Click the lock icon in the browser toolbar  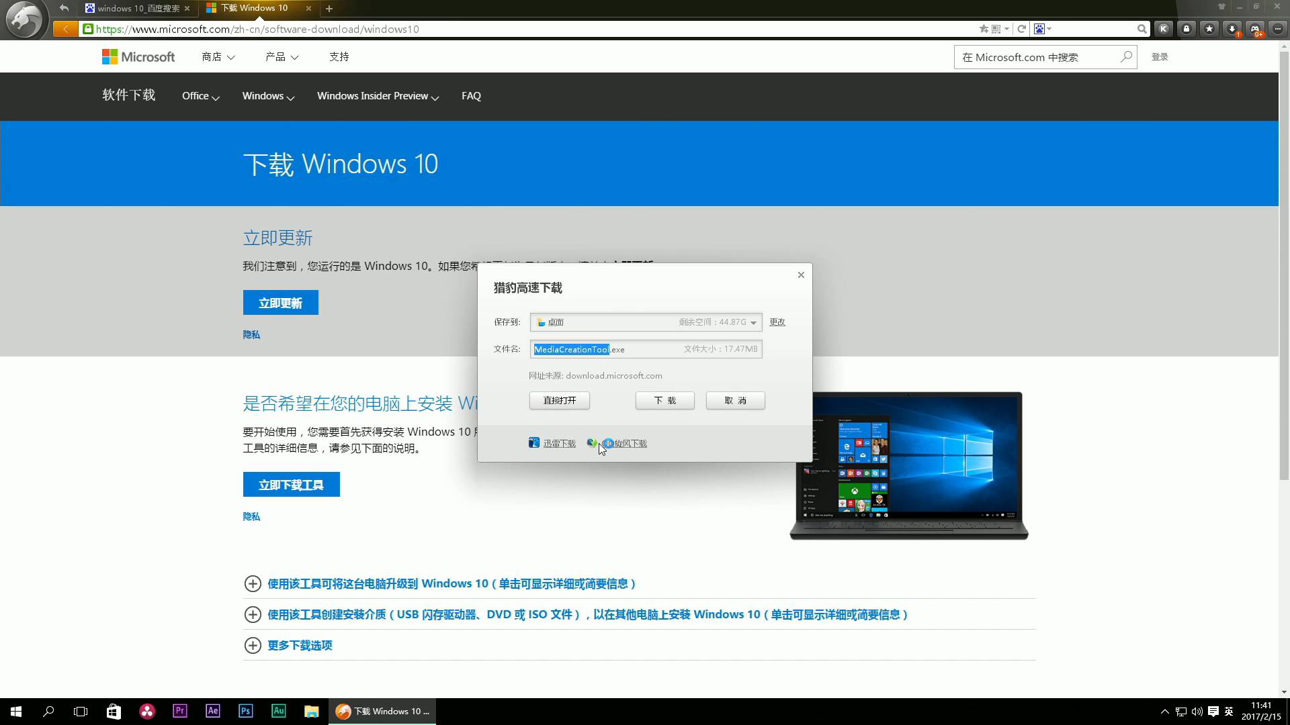(x=1187, y=29)
